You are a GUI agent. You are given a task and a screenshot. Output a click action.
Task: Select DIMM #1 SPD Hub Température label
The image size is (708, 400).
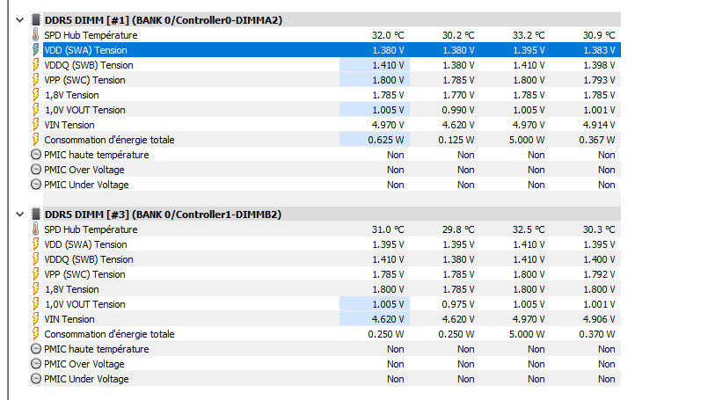91,35
